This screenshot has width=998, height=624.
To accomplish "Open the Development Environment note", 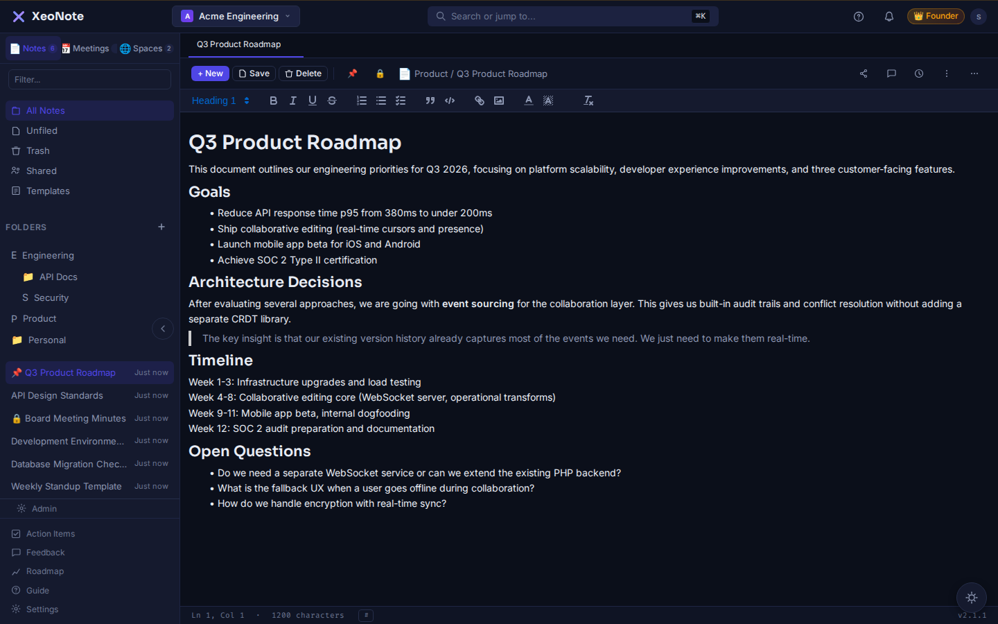I will tap(90, 441).
